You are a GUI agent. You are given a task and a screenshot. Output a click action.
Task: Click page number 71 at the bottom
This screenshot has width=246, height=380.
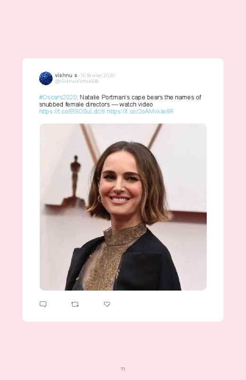point(123,369)
